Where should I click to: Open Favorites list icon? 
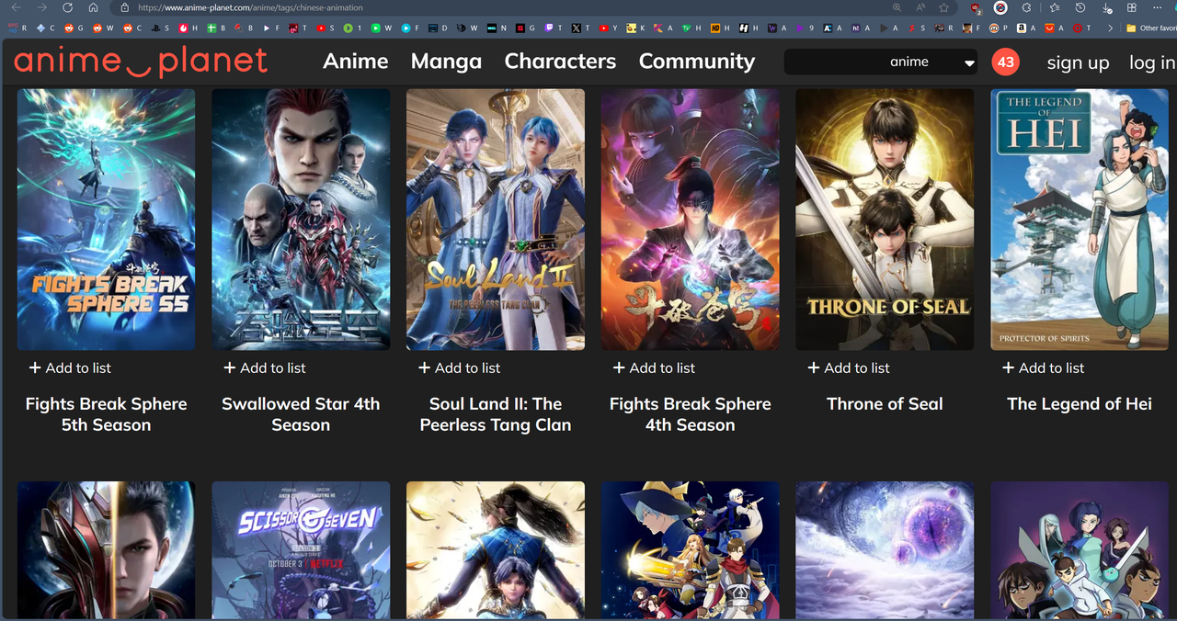pyautogui.click(x=1055, y=7)
